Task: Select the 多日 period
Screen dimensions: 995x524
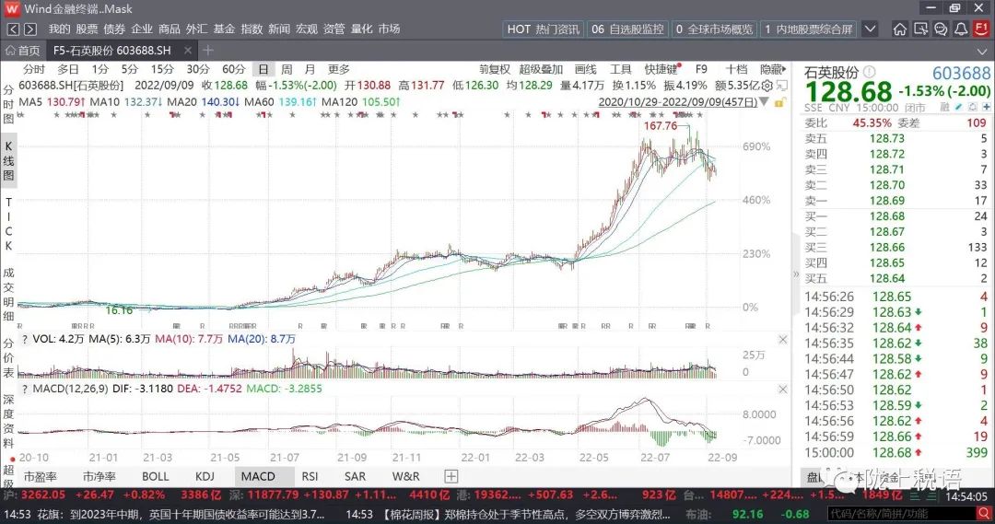Action: [68, 69]
